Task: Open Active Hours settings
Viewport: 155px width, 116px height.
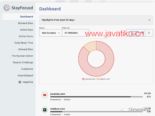Action: [x=26, y=36]
